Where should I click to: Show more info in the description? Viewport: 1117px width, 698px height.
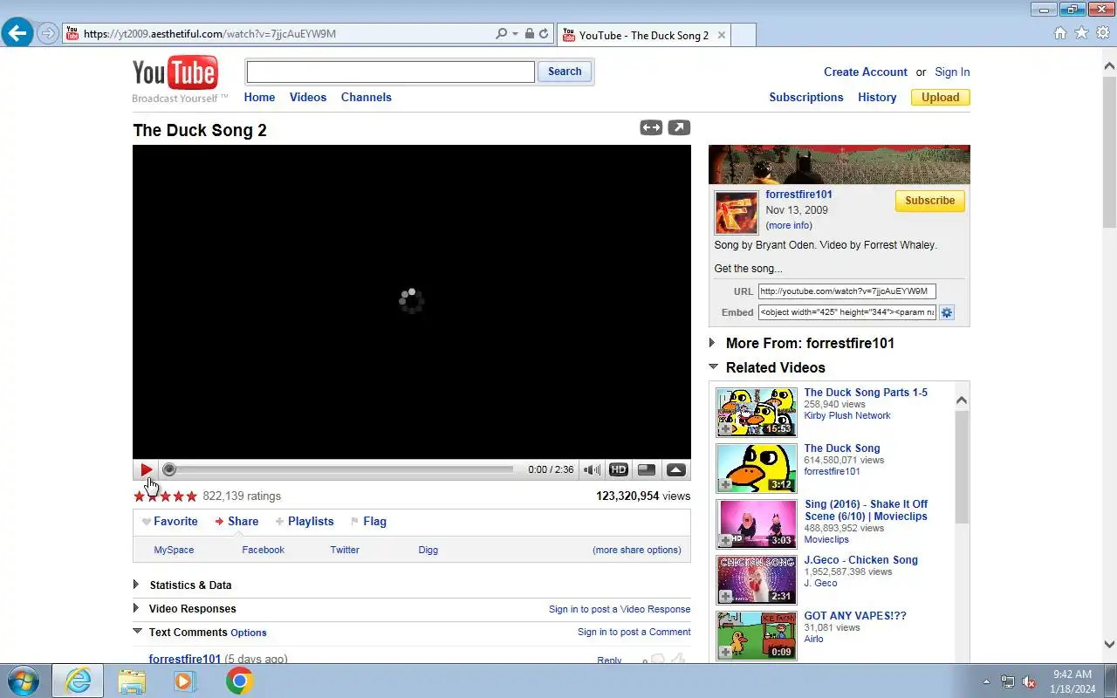[789, 225]
